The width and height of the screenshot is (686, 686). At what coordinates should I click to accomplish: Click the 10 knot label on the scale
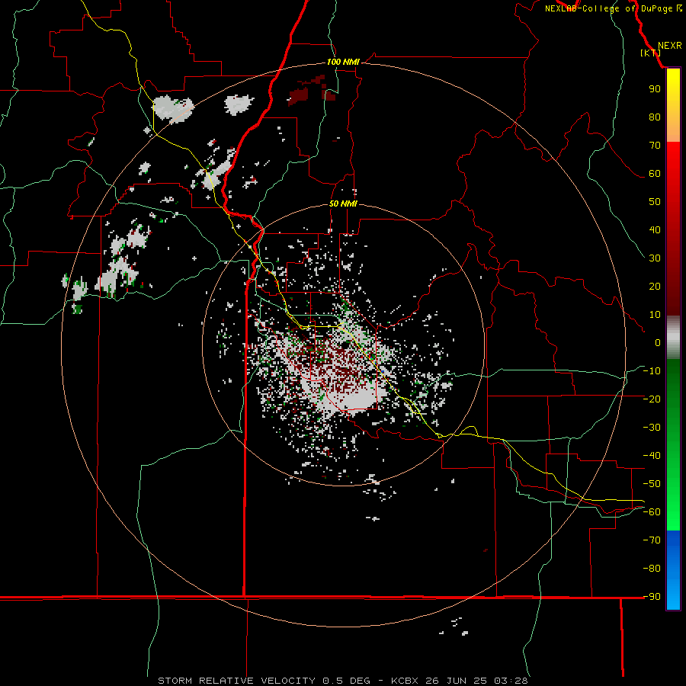[655, 315]
